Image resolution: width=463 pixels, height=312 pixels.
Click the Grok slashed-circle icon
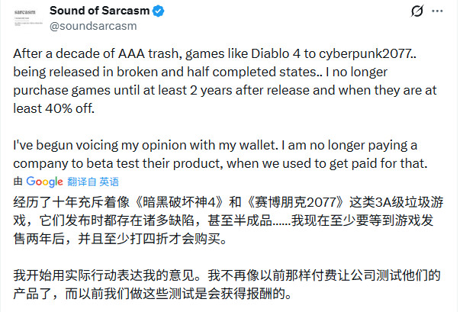coord(418,11)
